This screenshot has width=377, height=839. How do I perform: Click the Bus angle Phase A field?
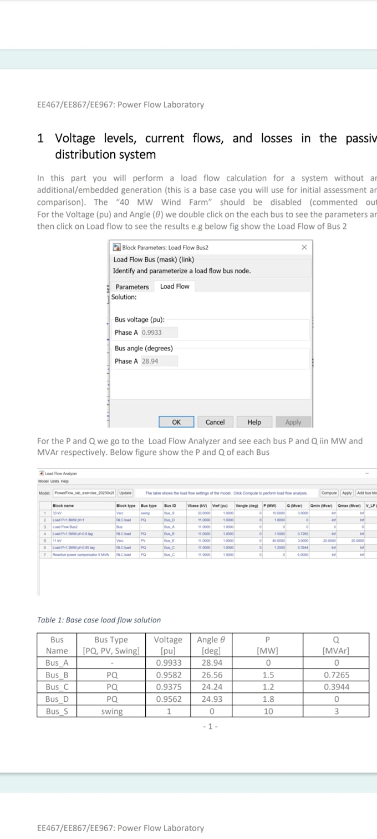(159, 361)
